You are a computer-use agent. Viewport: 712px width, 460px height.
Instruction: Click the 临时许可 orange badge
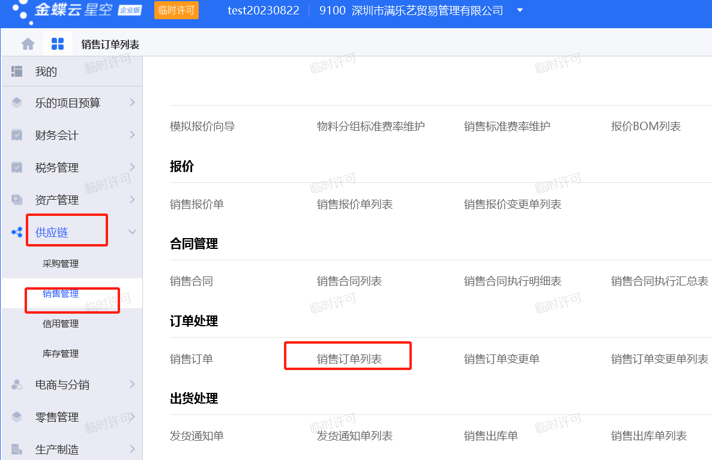click(x=176, y=11)
